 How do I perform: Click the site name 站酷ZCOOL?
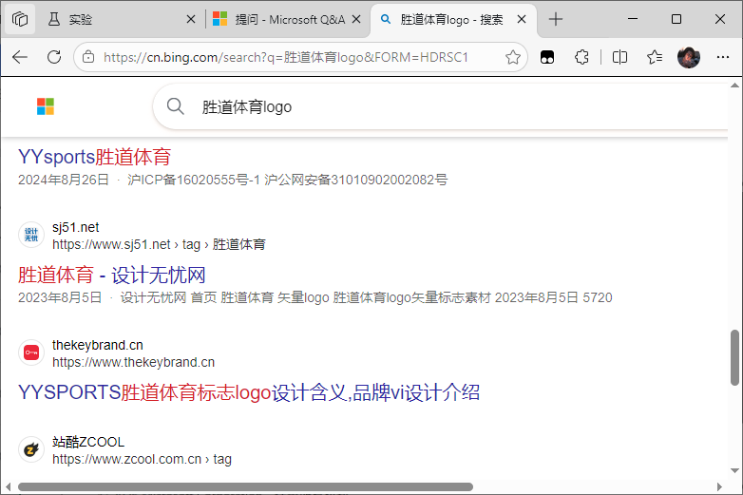tap(88, 442)
